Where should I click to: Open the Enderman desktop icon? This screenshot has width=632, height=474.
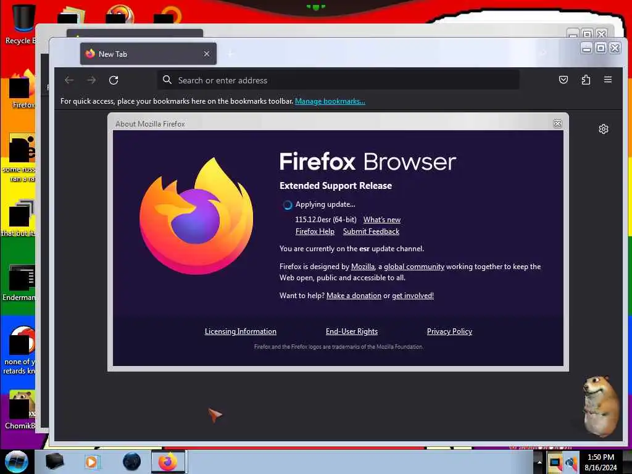point(19,283)
